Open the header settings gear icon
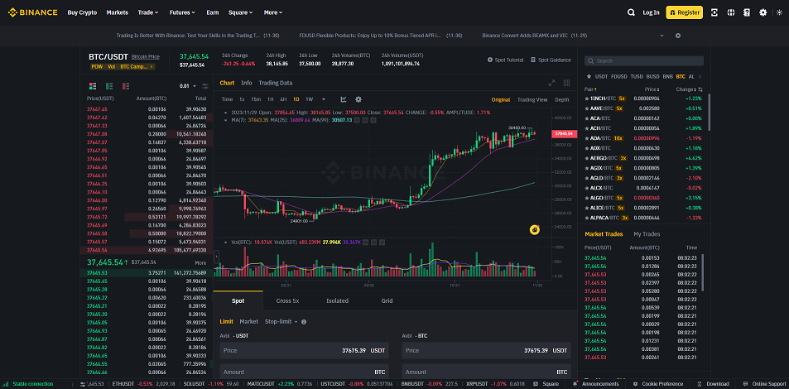The width and height of the screenshot is (789, 389). click(x=763, y=12)
